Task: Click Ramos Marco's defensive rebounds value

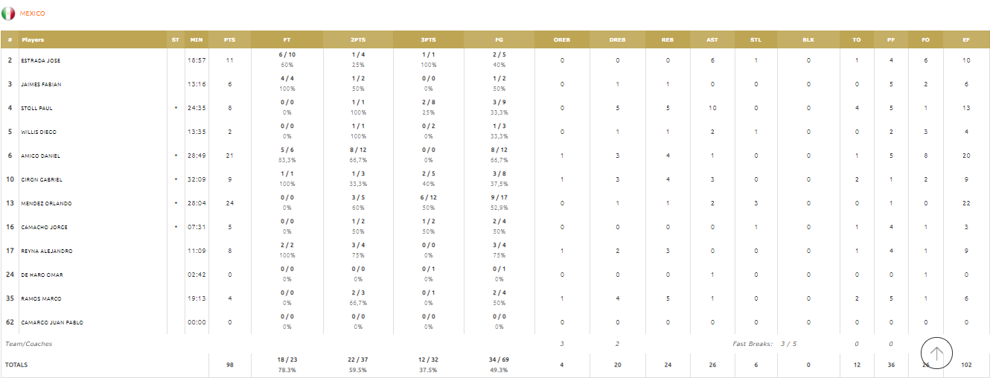Action: (x=617, y=298)
